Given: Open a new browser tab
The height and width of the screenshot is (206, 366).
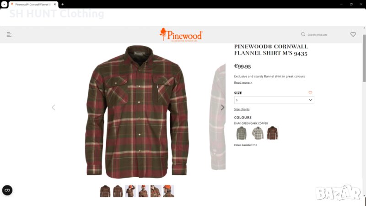Looking at the screenshot, I should [x=63, y=4].
